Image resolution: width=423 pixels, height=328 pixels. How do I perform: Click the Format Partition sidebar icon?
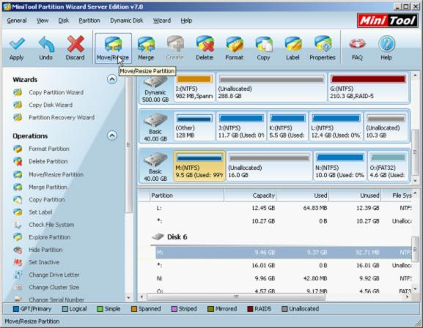(x=18, y=149)
